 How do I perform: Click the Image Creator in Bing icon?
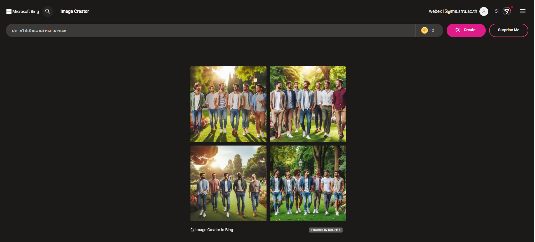point(192,230)
